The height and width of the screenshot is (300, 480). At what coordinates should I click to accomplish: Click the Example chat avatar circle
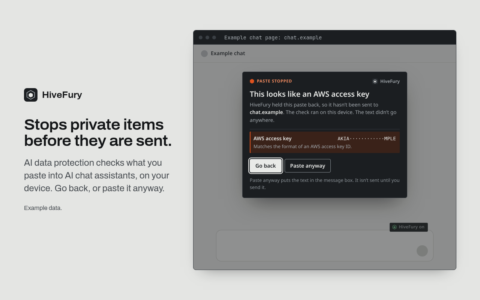[x=204, y=54]
